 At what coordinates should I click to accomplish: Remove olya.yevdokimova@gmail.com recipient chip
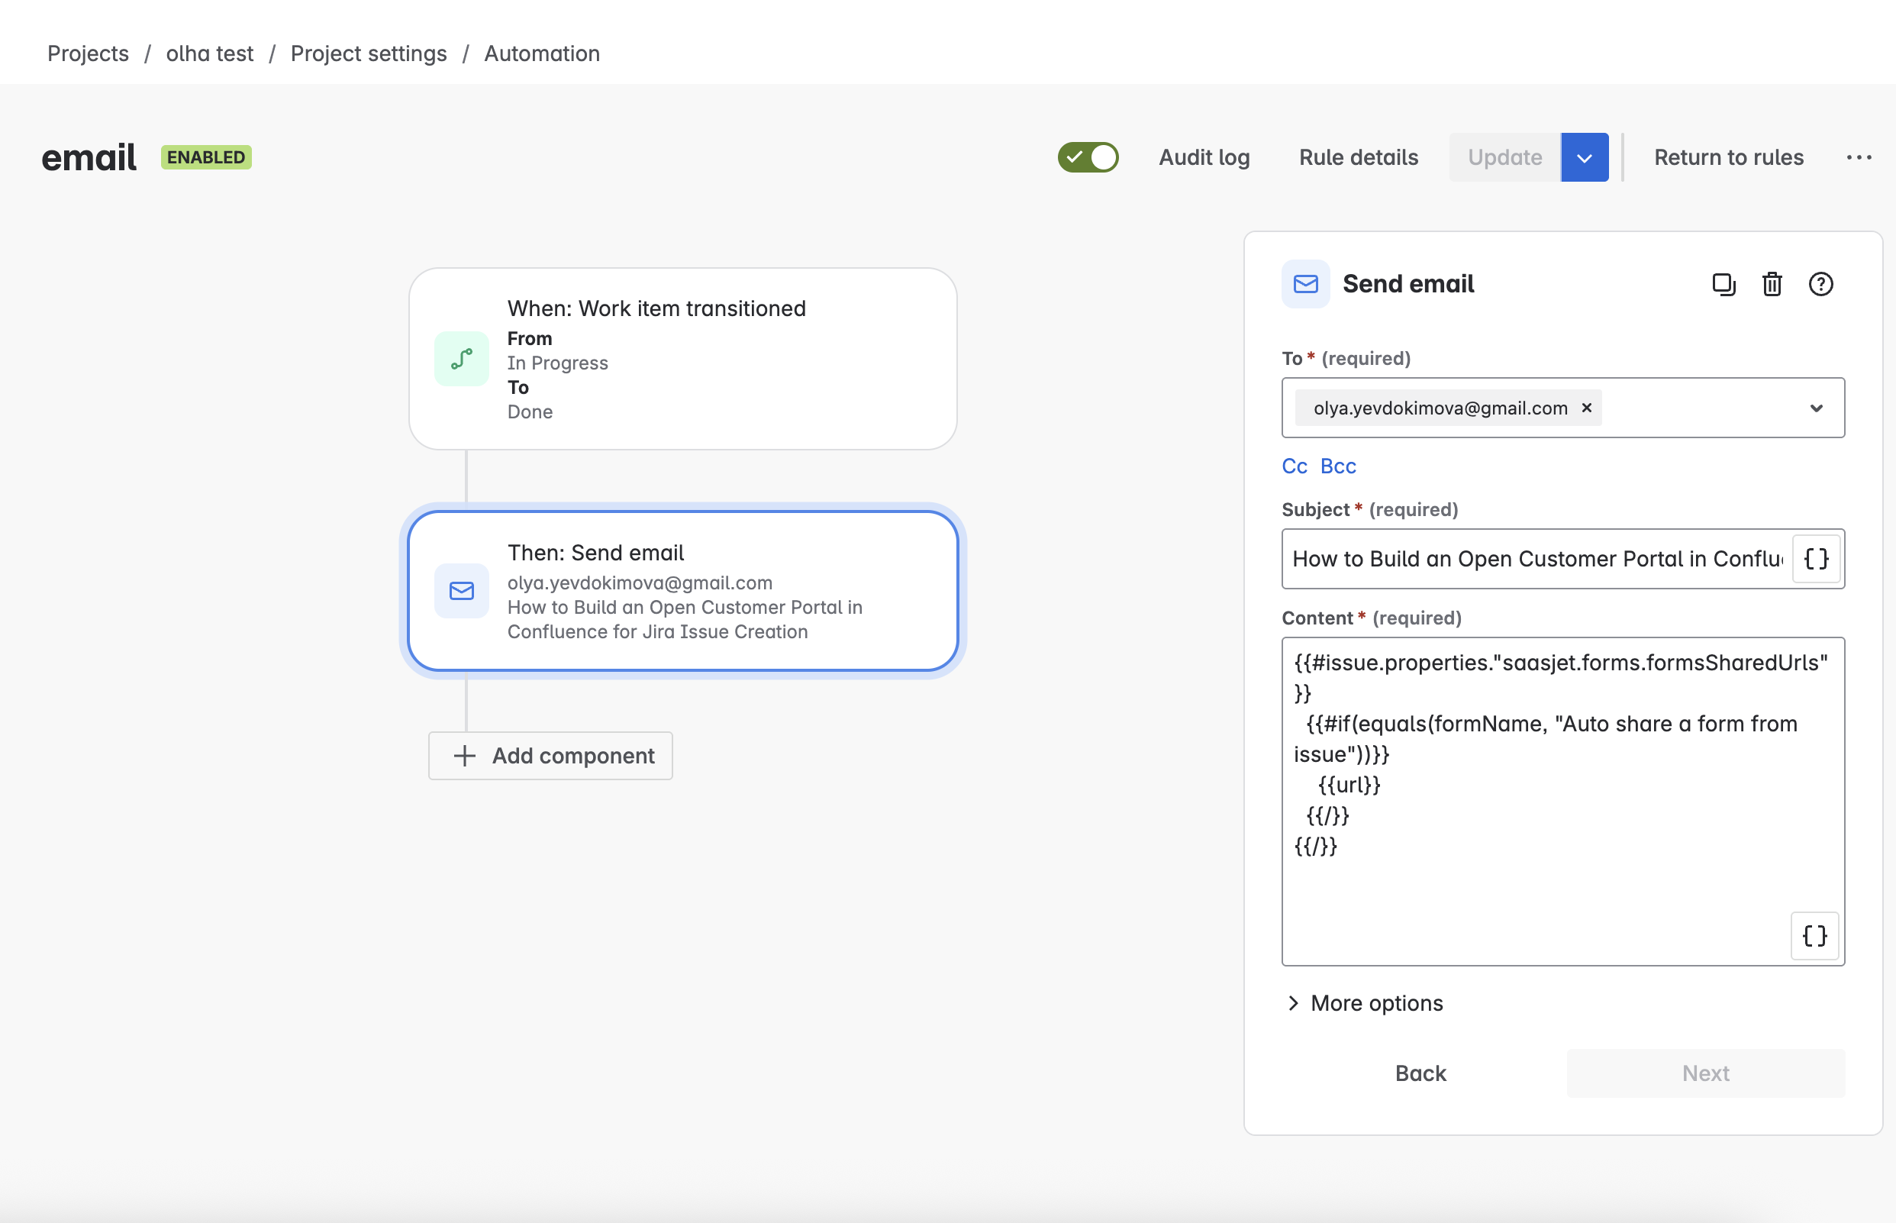click(1586, 408)
